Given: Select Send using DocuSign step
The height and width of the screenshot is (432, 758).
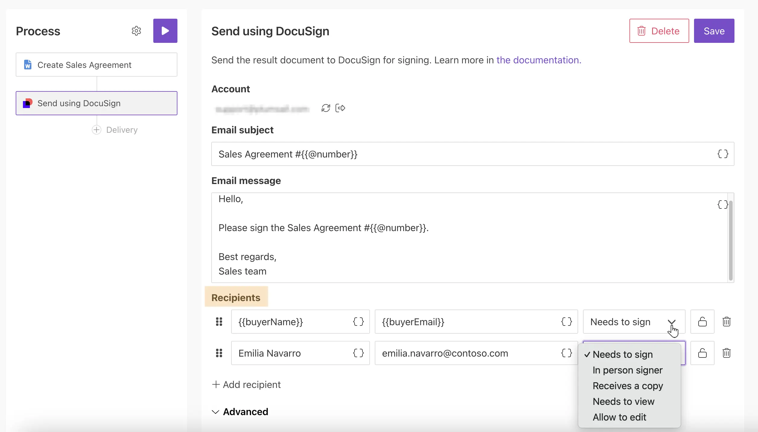Looking at the screenshot, I should 97,103.
